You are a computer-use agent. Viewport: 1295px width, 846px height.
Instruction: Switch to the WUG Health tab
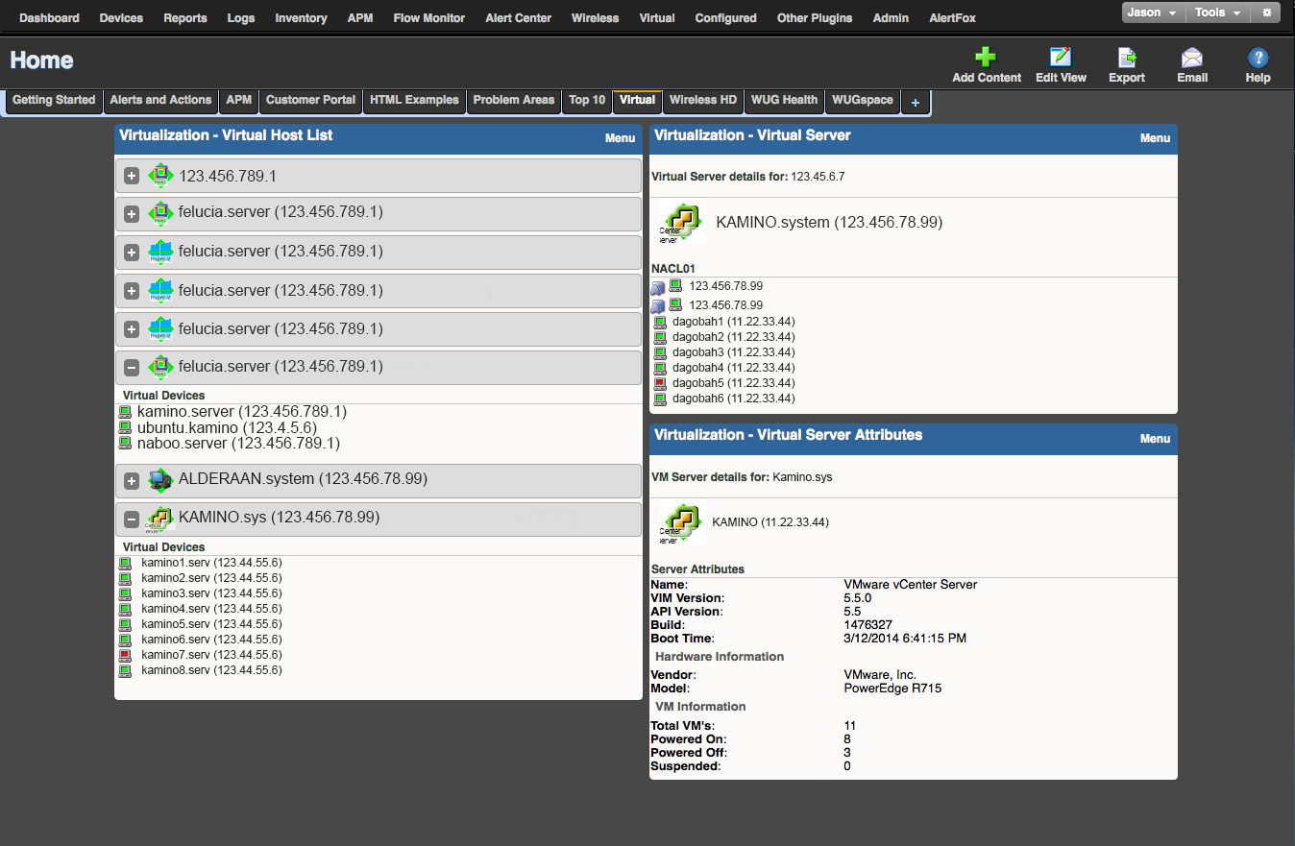(785, 101)
